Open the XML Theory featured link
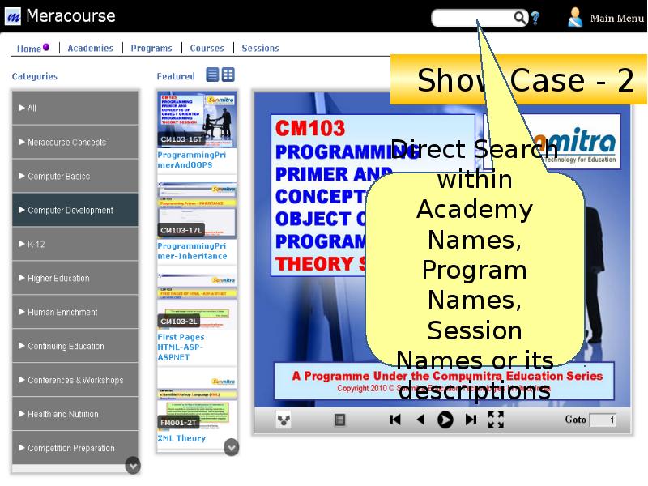The height and width of the screenshot is (486, 648). tap(181, 438)
